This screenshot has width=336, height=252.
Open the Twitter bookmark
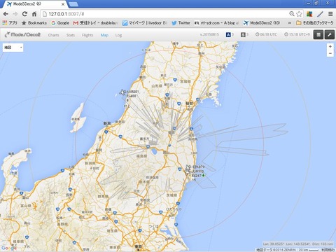coord(181,23)
